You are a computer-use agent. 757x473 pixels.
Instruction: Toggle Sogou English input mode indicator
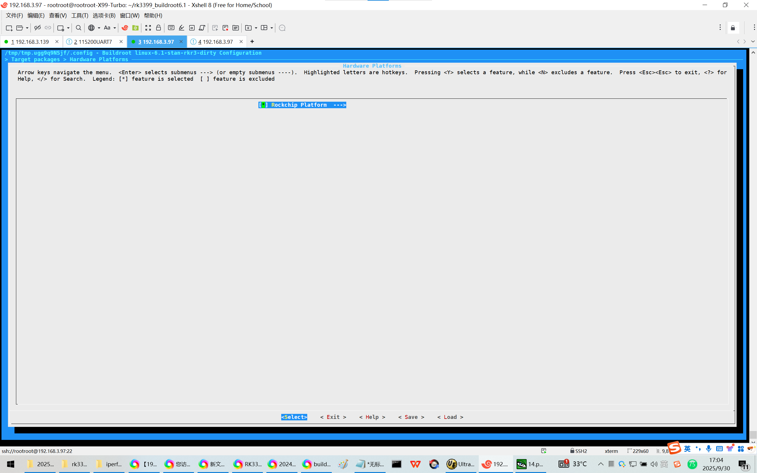[x=687, y=448]
